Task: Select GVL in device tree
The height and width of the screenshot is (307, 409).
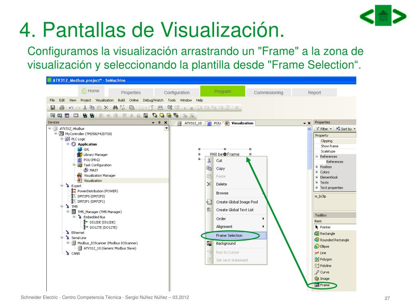Action: [x=84, y=150]
